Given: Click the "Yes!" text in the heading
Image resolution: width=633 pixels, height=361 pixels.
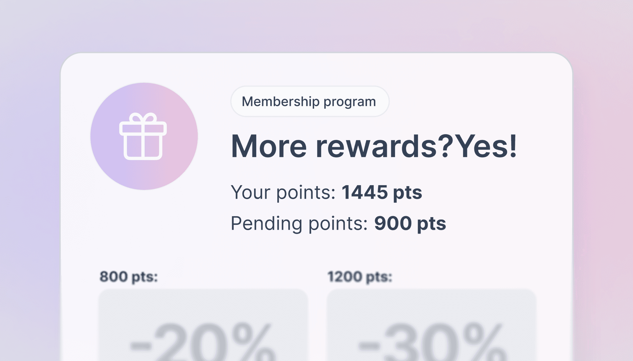Looking at the screenshot, I should click(x=485, y=146).
